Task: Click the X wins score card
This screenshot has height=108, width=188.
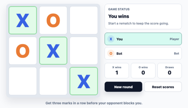Action: click(117, 71)
